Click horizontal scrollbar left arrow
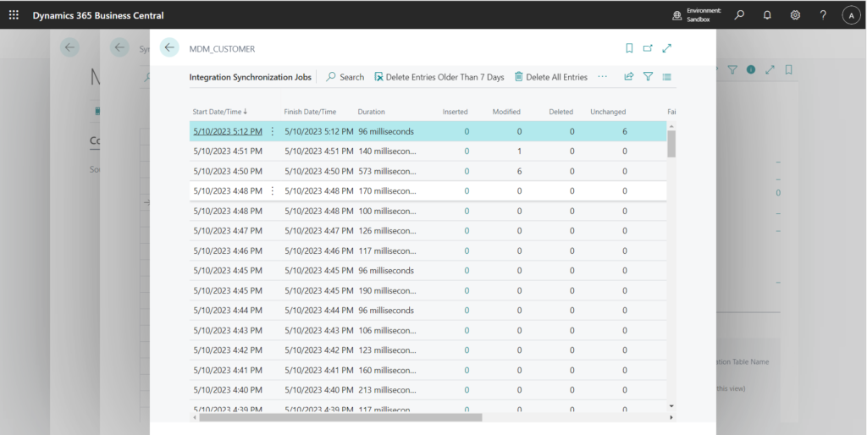The width and height of the screenshot is (867, 435). [x=194, y=417]
